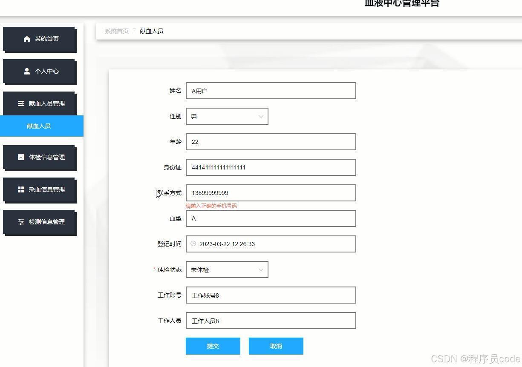
Task: Click the 联系方式 phone number field
Action: click(x=271, y=193)
